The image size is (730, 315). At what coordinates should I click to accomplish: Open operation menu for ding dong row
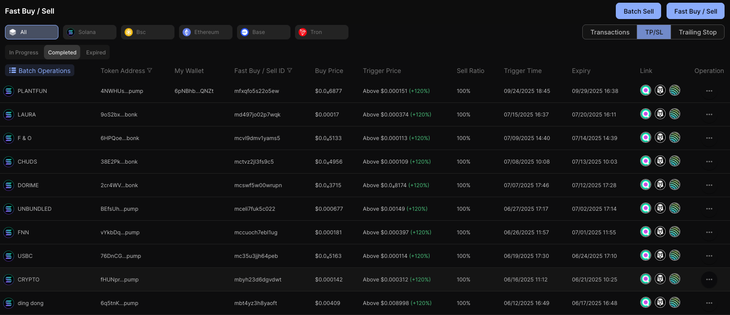click(709, 303)
